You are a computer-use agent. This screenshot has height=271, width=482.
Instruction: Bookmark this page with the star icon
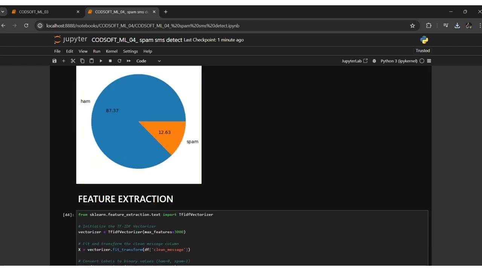tap(412, 26)
